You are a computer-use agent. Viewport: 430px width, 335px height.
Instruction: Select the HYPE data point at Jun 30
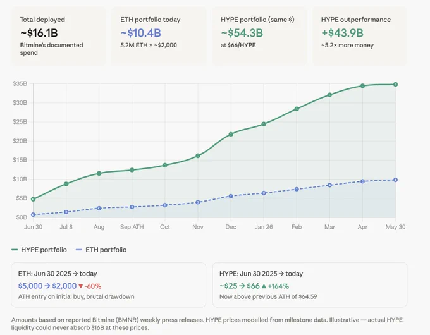(x=33, y=199)
